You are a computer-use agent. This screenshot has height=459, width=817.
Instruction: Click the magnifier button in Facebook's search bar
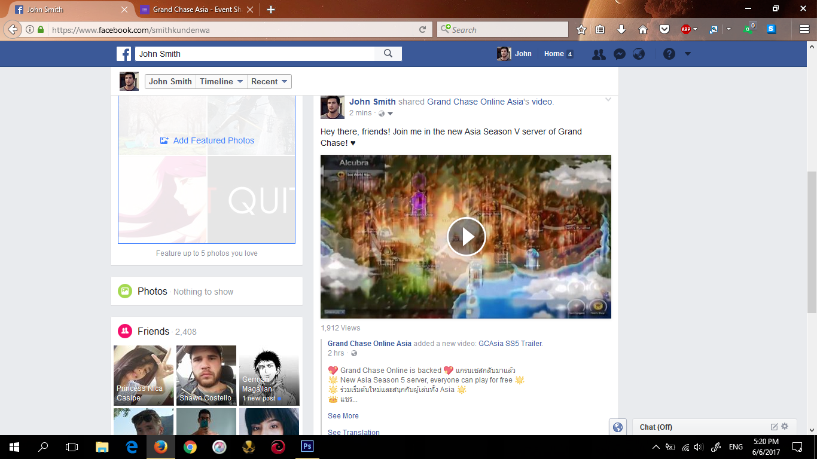(x=388, y=54)
